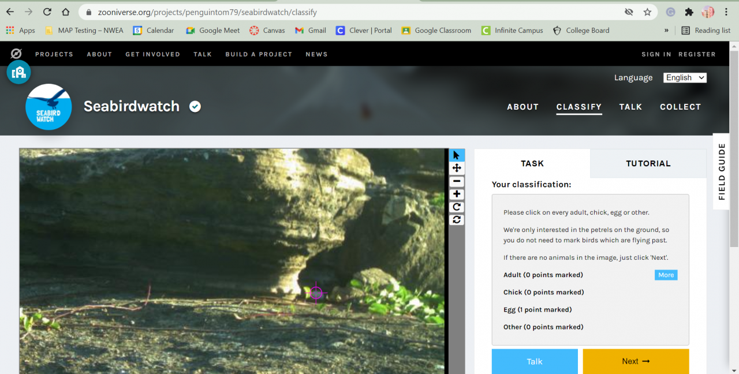This screenshot has height=374, width=739.
Task: Select the pan move tool
Action: click(457, 168)
